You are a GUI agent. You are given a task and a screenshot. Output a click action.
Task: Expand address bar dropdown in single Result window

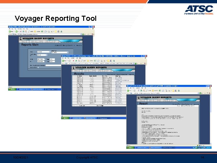point(198,93)
